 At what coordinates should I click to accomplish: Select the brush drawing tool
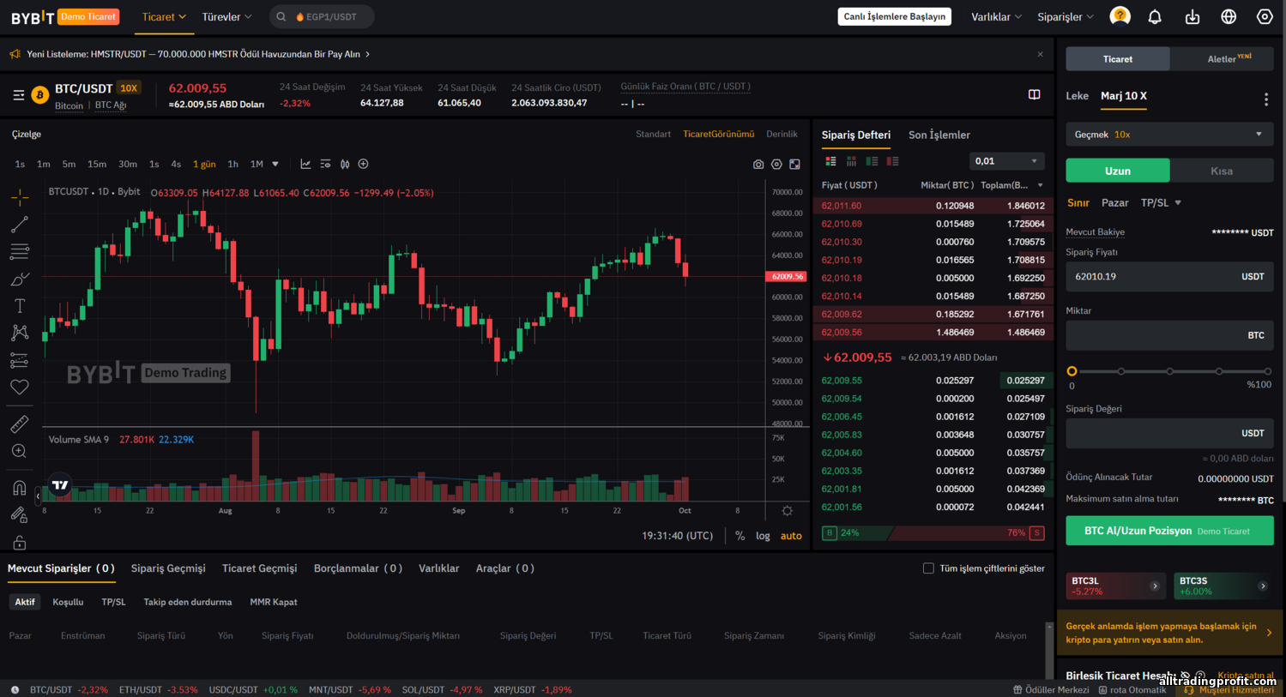click(x=20, y=279)
